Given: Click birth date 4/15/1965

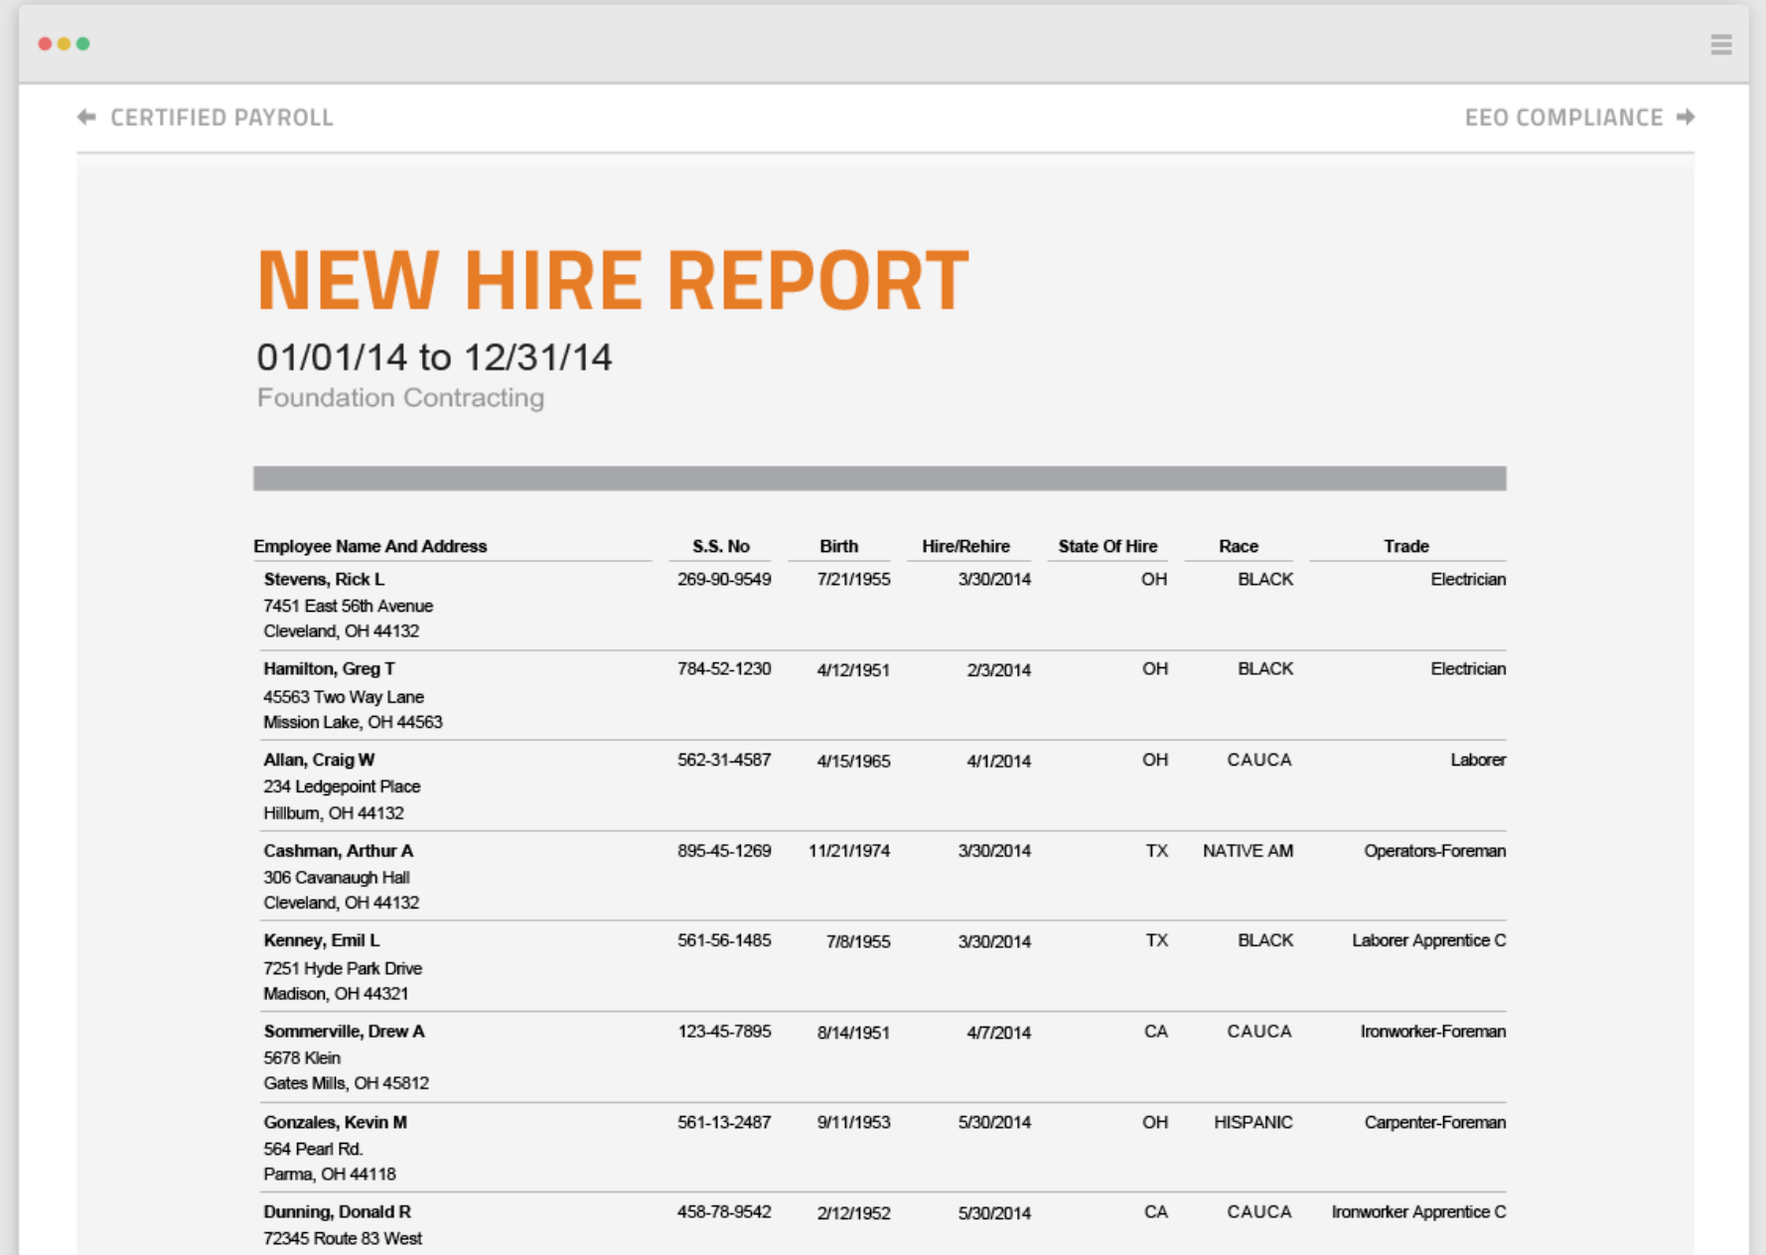Looking at the screenshot, I should [853, 762].
